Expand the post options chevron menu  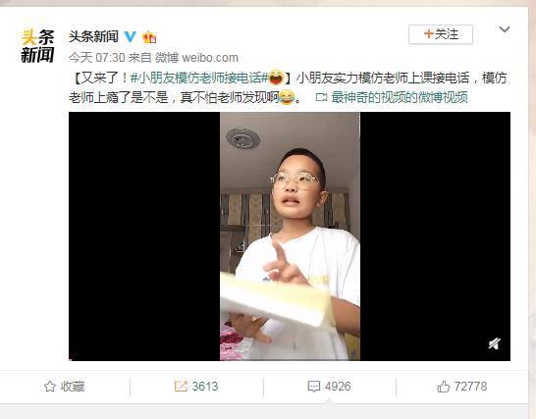coord(505,29)
